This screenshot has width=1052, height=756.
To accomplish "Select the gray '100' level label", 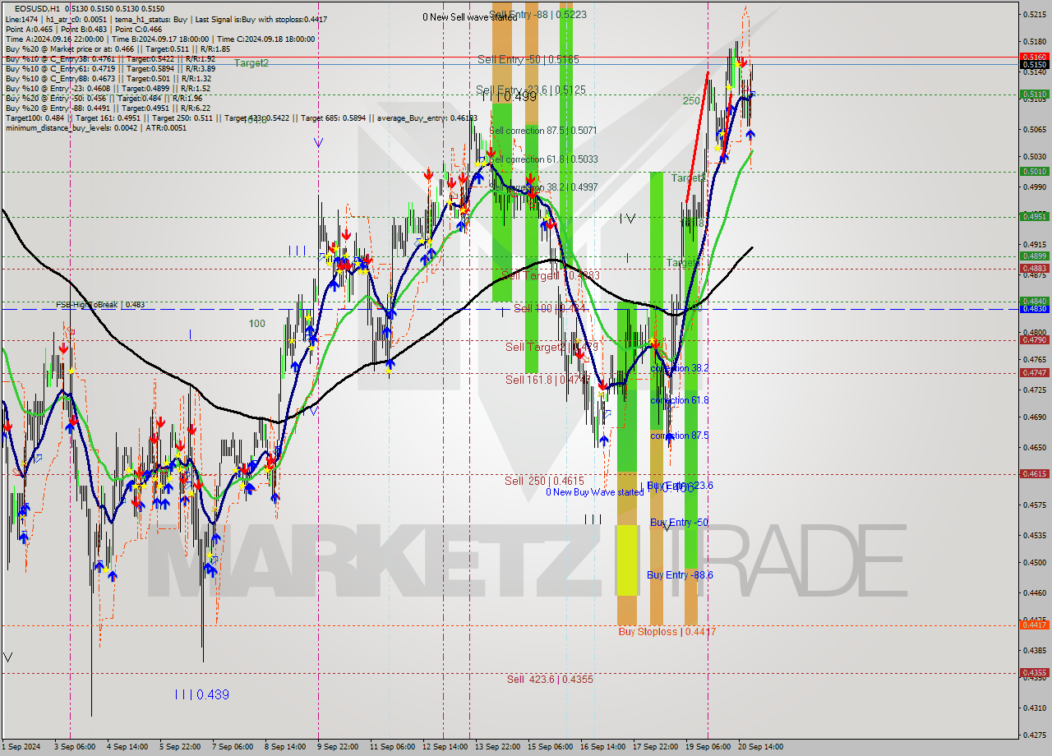I will (257, 324).
